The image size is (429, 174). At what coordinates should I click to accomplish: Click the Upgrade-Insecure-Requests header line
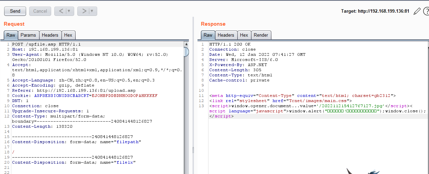[50, 111]
